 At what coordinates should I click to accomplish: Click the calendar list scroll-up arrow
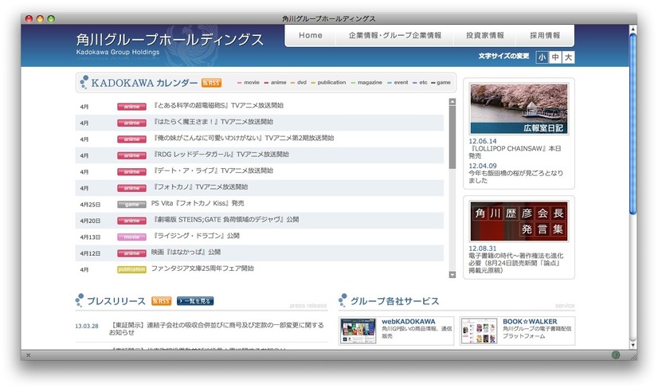click(x=452, y=102)
